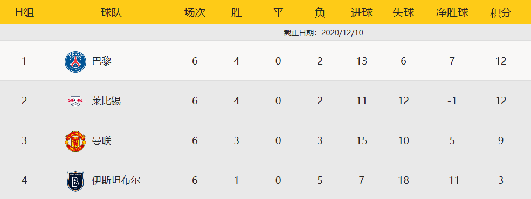Select the 伊斯坦布尔 team name
The width and height of the screenshot is (531, 199).
click(116, 180)
